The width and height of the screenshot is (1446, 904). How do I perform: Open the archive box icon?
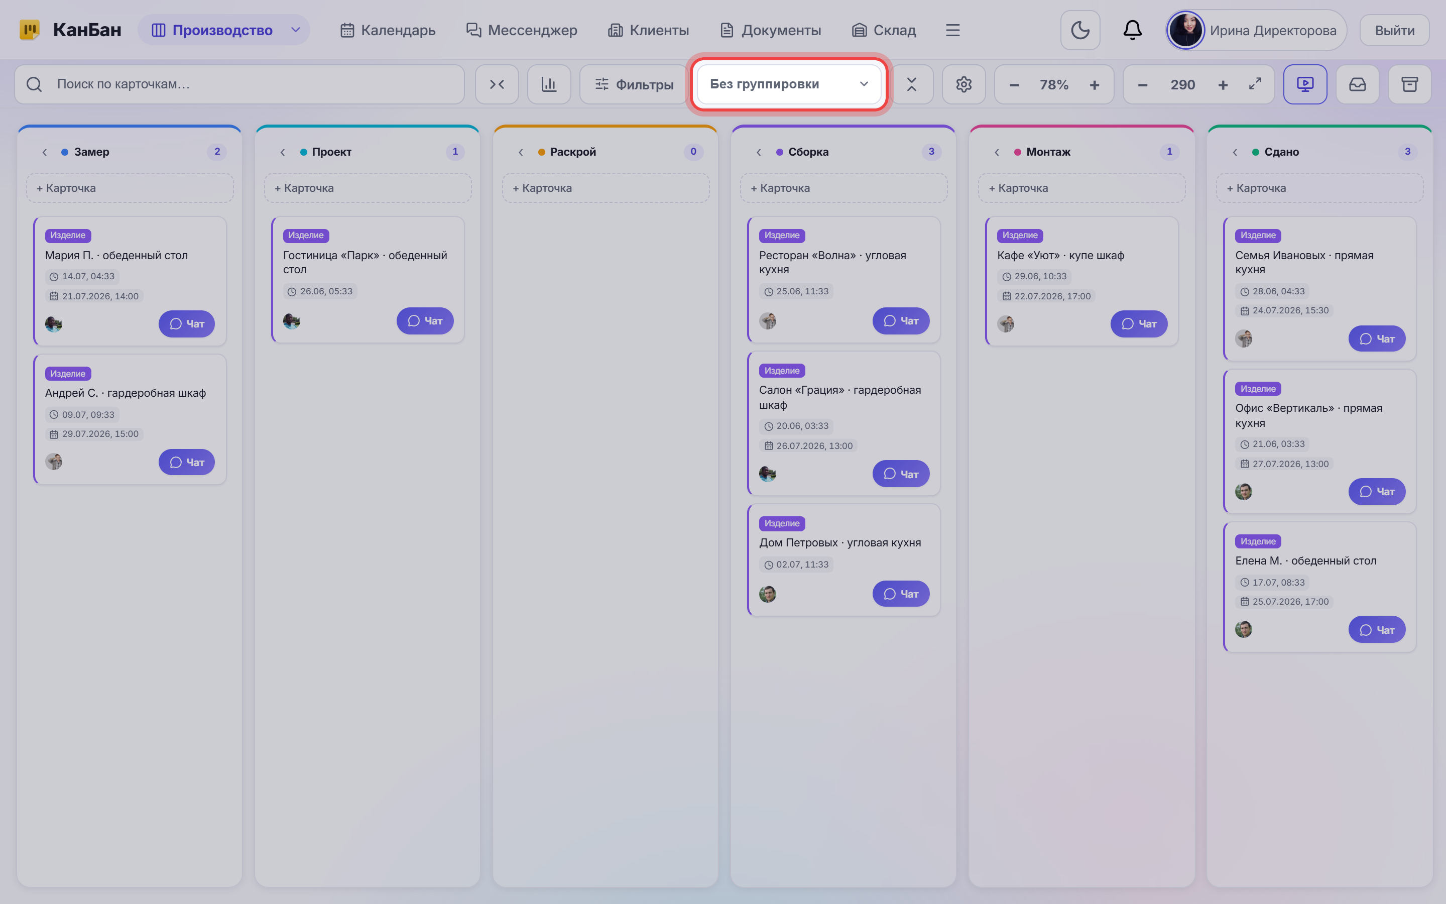[x=1409, y=84]
